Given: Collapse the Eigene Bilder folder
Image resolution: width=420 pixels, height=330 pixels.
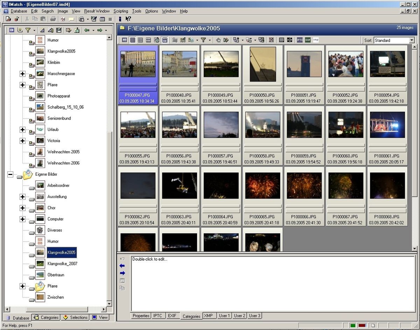Looking at the screenshot, I should click(10, 174).
